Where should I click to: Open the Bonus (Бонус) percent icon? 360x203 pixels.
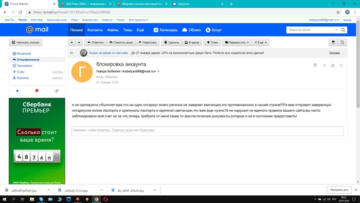click(208, 30)
